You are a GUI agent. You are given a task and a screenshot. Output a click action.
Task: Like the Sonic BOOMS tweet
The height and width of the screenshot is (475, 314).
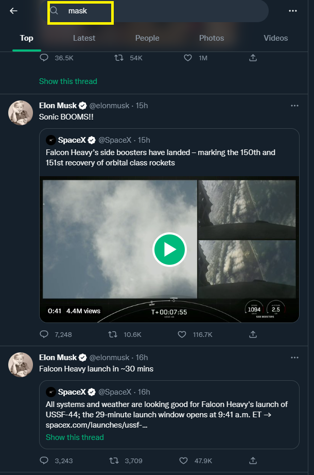click(x=182, y=334)
